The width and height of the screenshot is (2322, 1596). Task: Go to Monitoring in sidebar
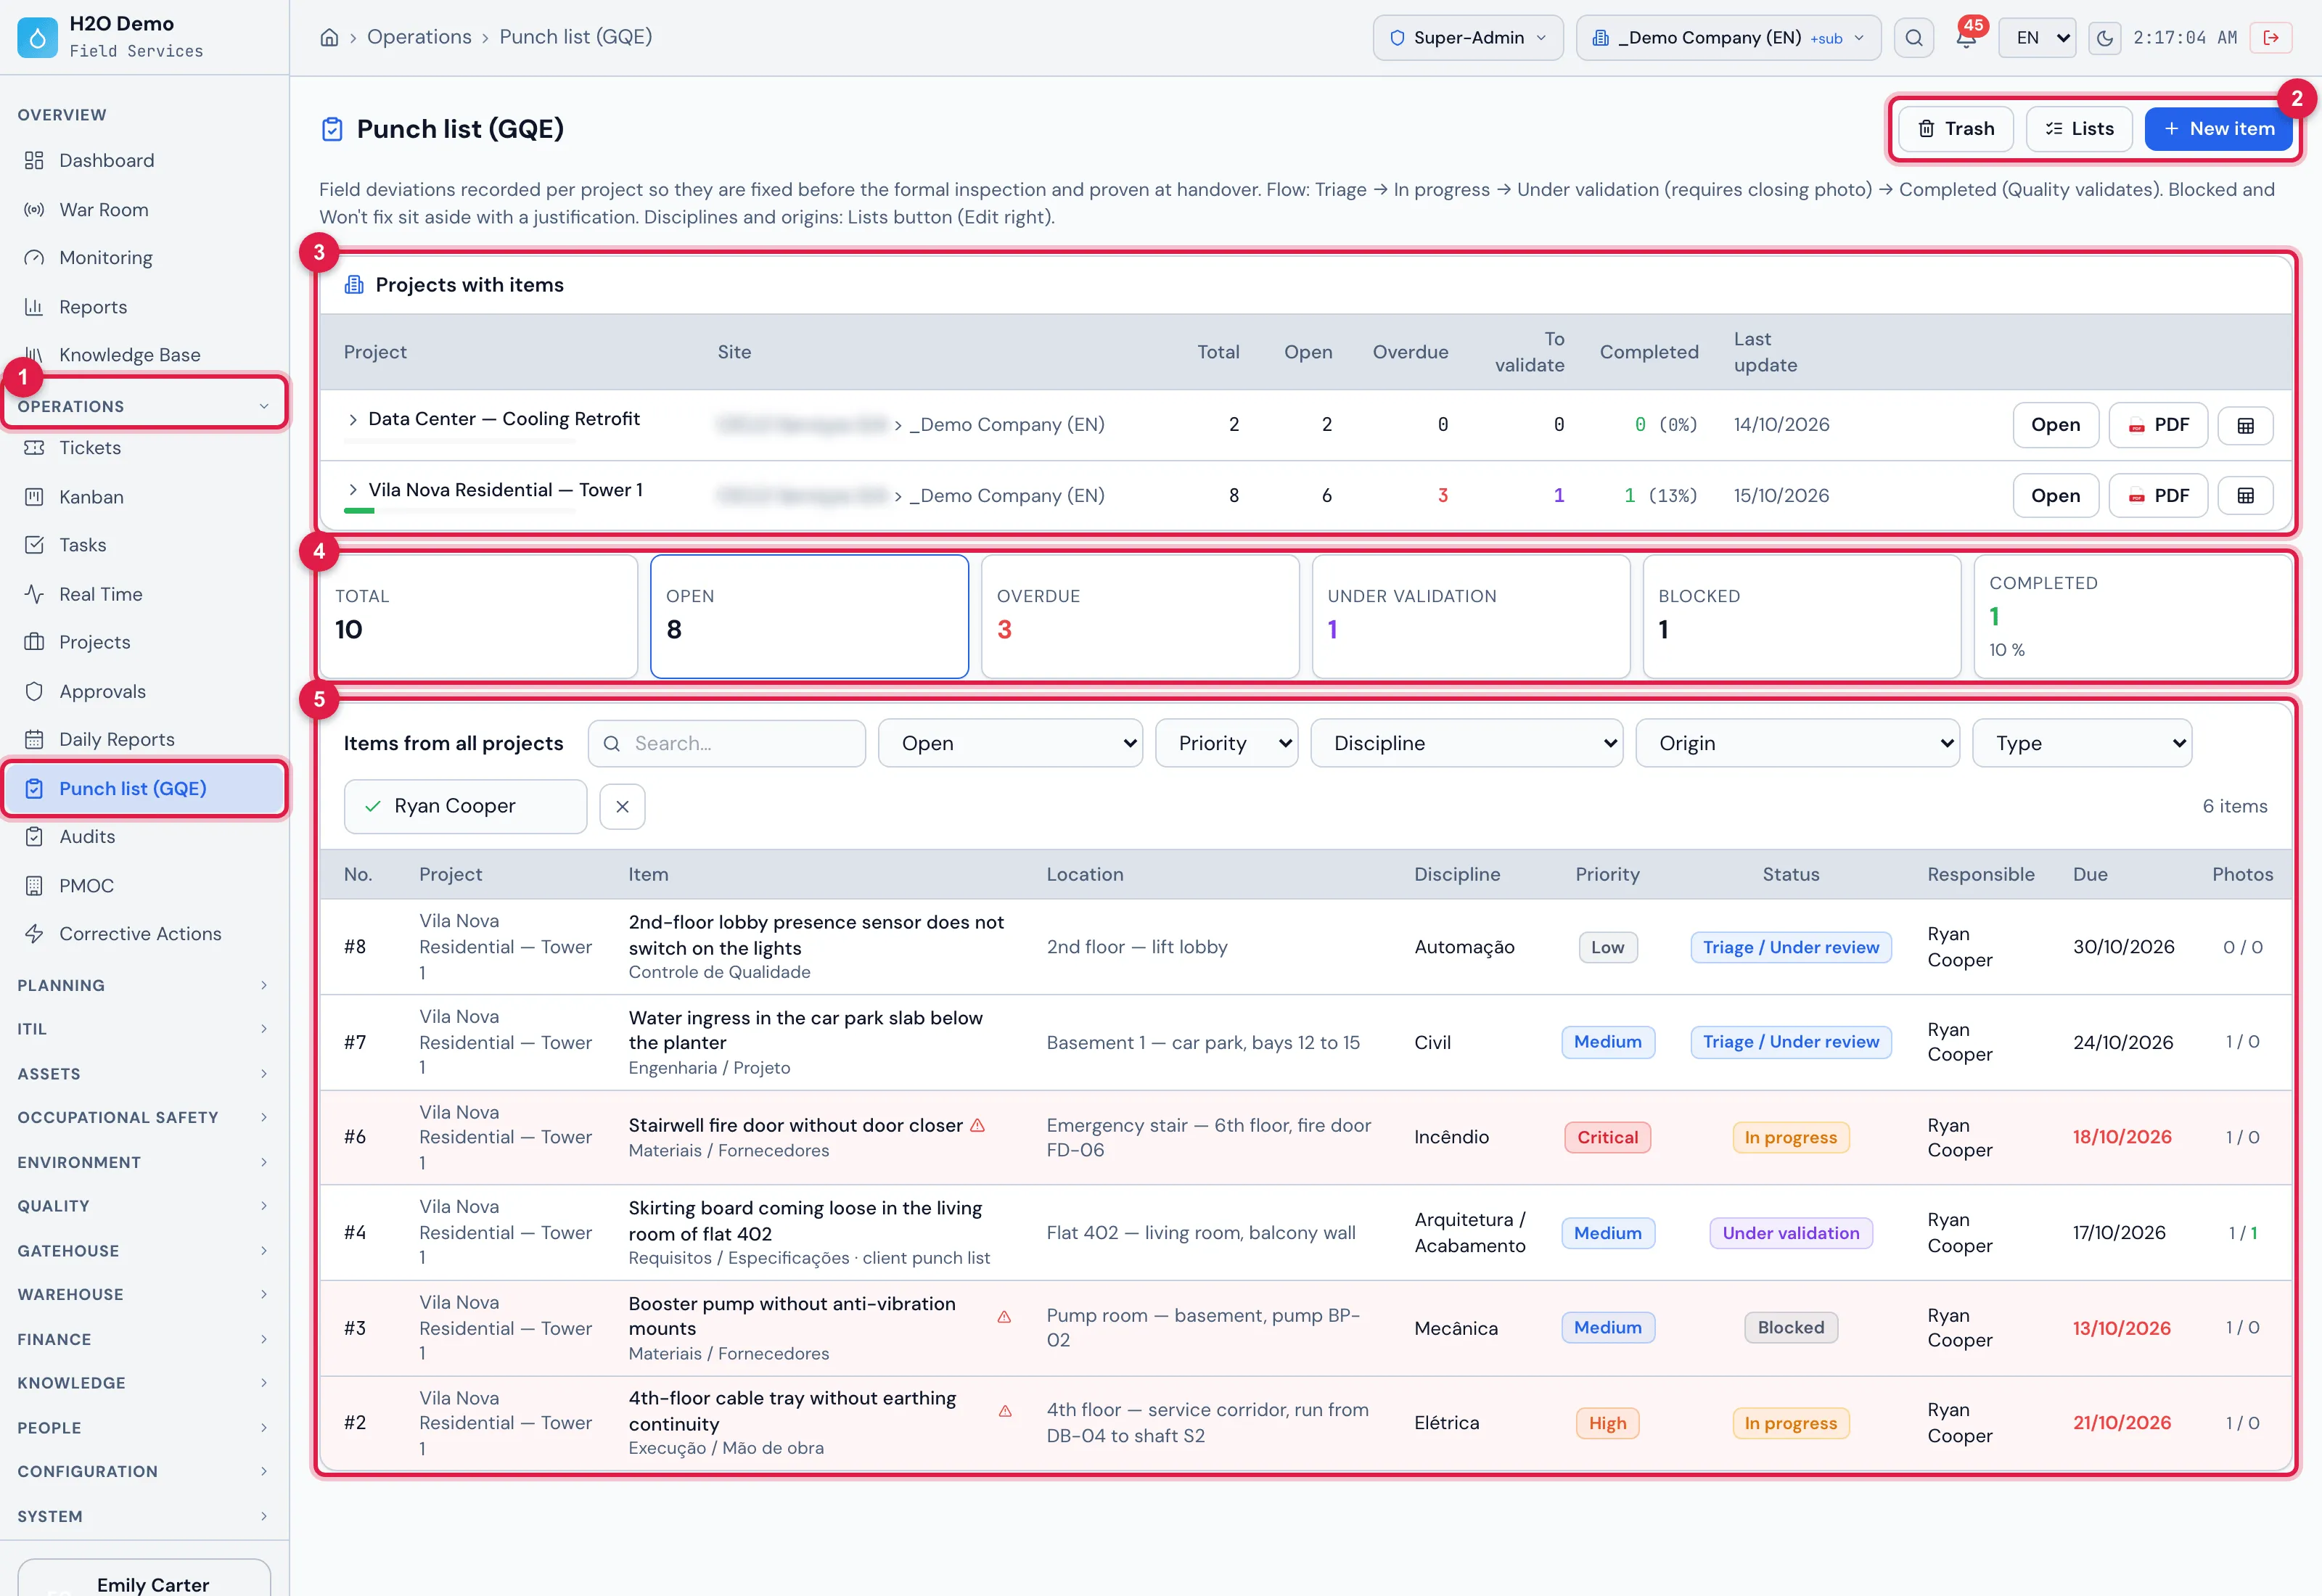145,258
